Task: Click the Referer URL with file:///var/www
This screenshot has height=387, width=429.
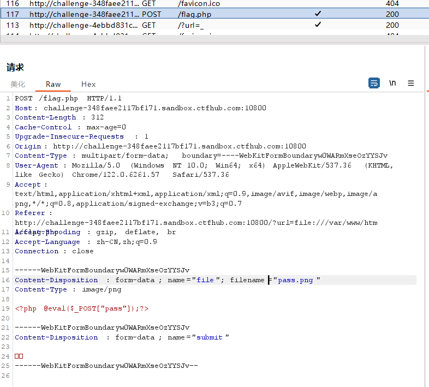Action: [x=196, y=223]
